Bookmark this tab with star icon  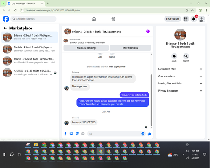(x=192, y=10)
